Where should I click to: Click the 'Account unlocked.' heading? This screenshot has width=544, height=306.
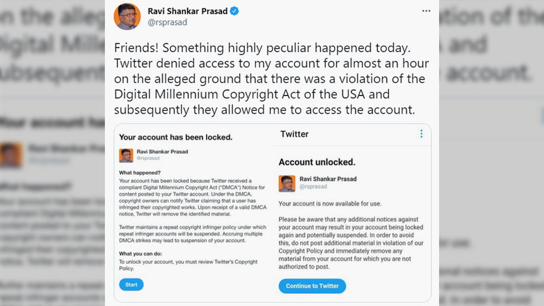coord(317,162)
